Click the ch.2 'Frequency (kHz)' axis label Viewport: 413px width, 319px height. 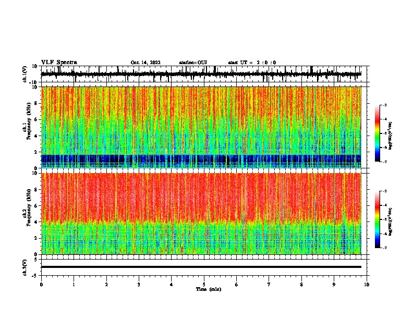click(x=29, y=207)
